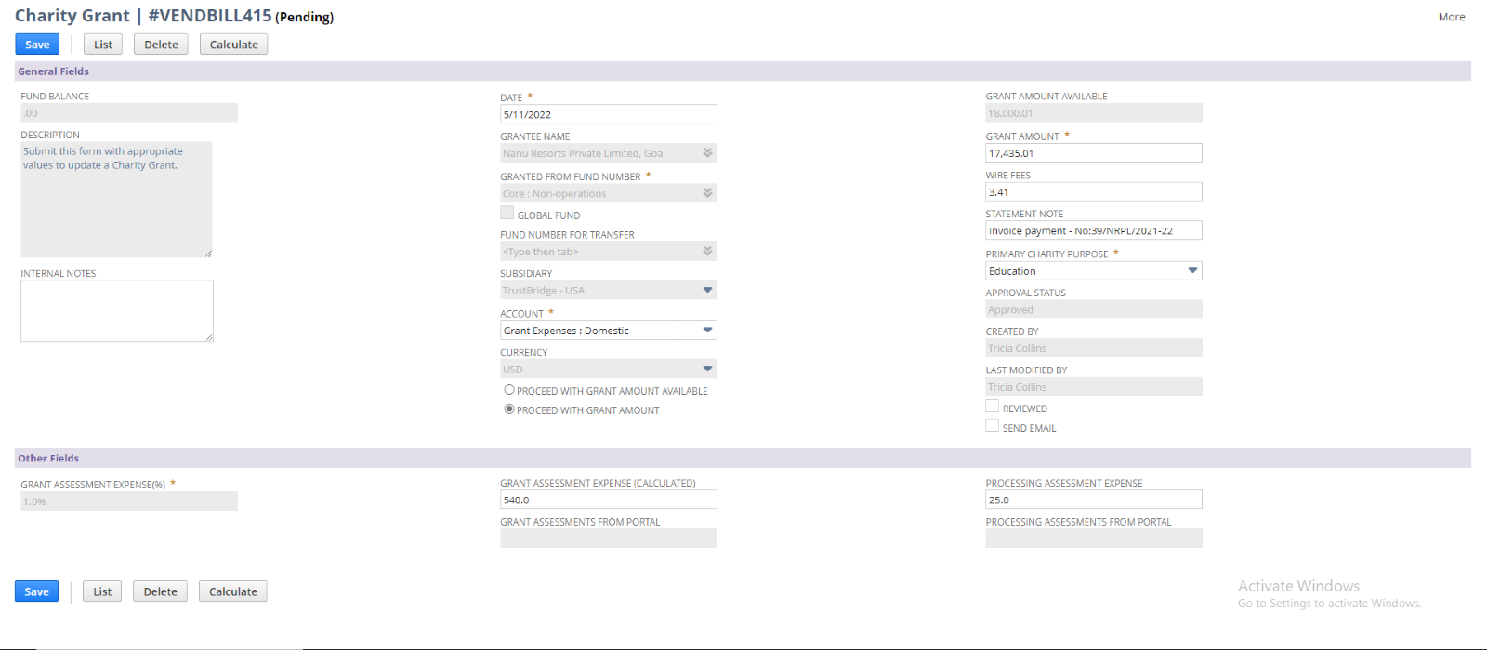Click the top Delete button
Screen dimensions: 1487x650
point(161,45)
